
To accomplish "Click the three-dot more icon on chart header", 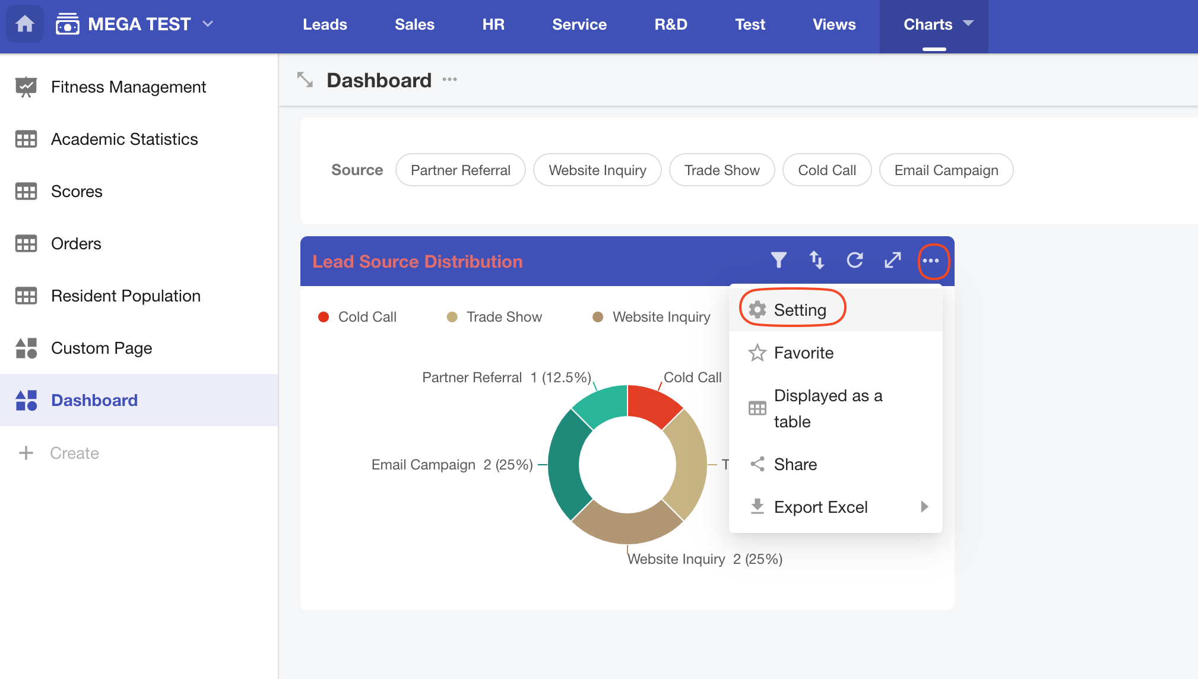I will click(931, 261).
